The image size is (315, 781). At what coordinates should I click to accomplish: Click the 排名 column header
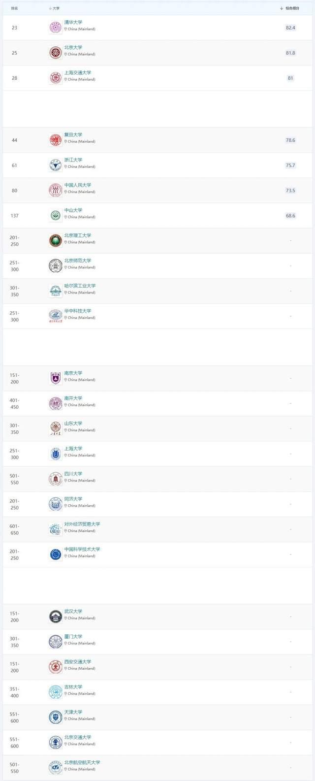[14, 8]
